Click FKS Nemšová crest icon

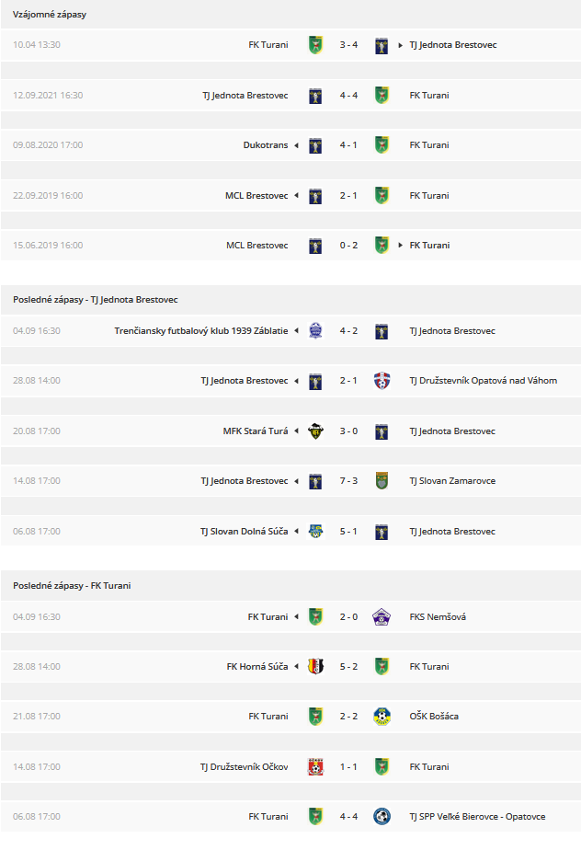coord(382,617)
